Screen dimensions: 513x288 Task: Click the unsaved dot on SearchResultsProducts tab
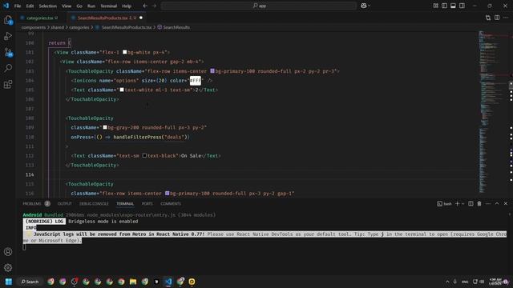(x=141, y=18)
